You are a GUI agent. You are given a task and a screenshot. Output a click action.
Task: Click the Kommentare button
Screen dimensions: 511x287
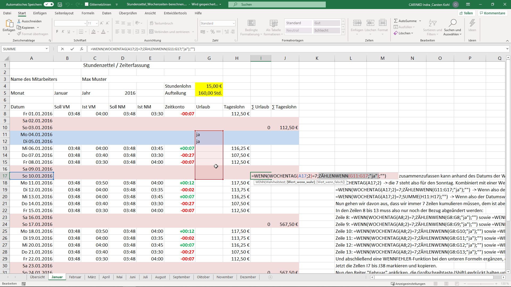tap(492, 13)
